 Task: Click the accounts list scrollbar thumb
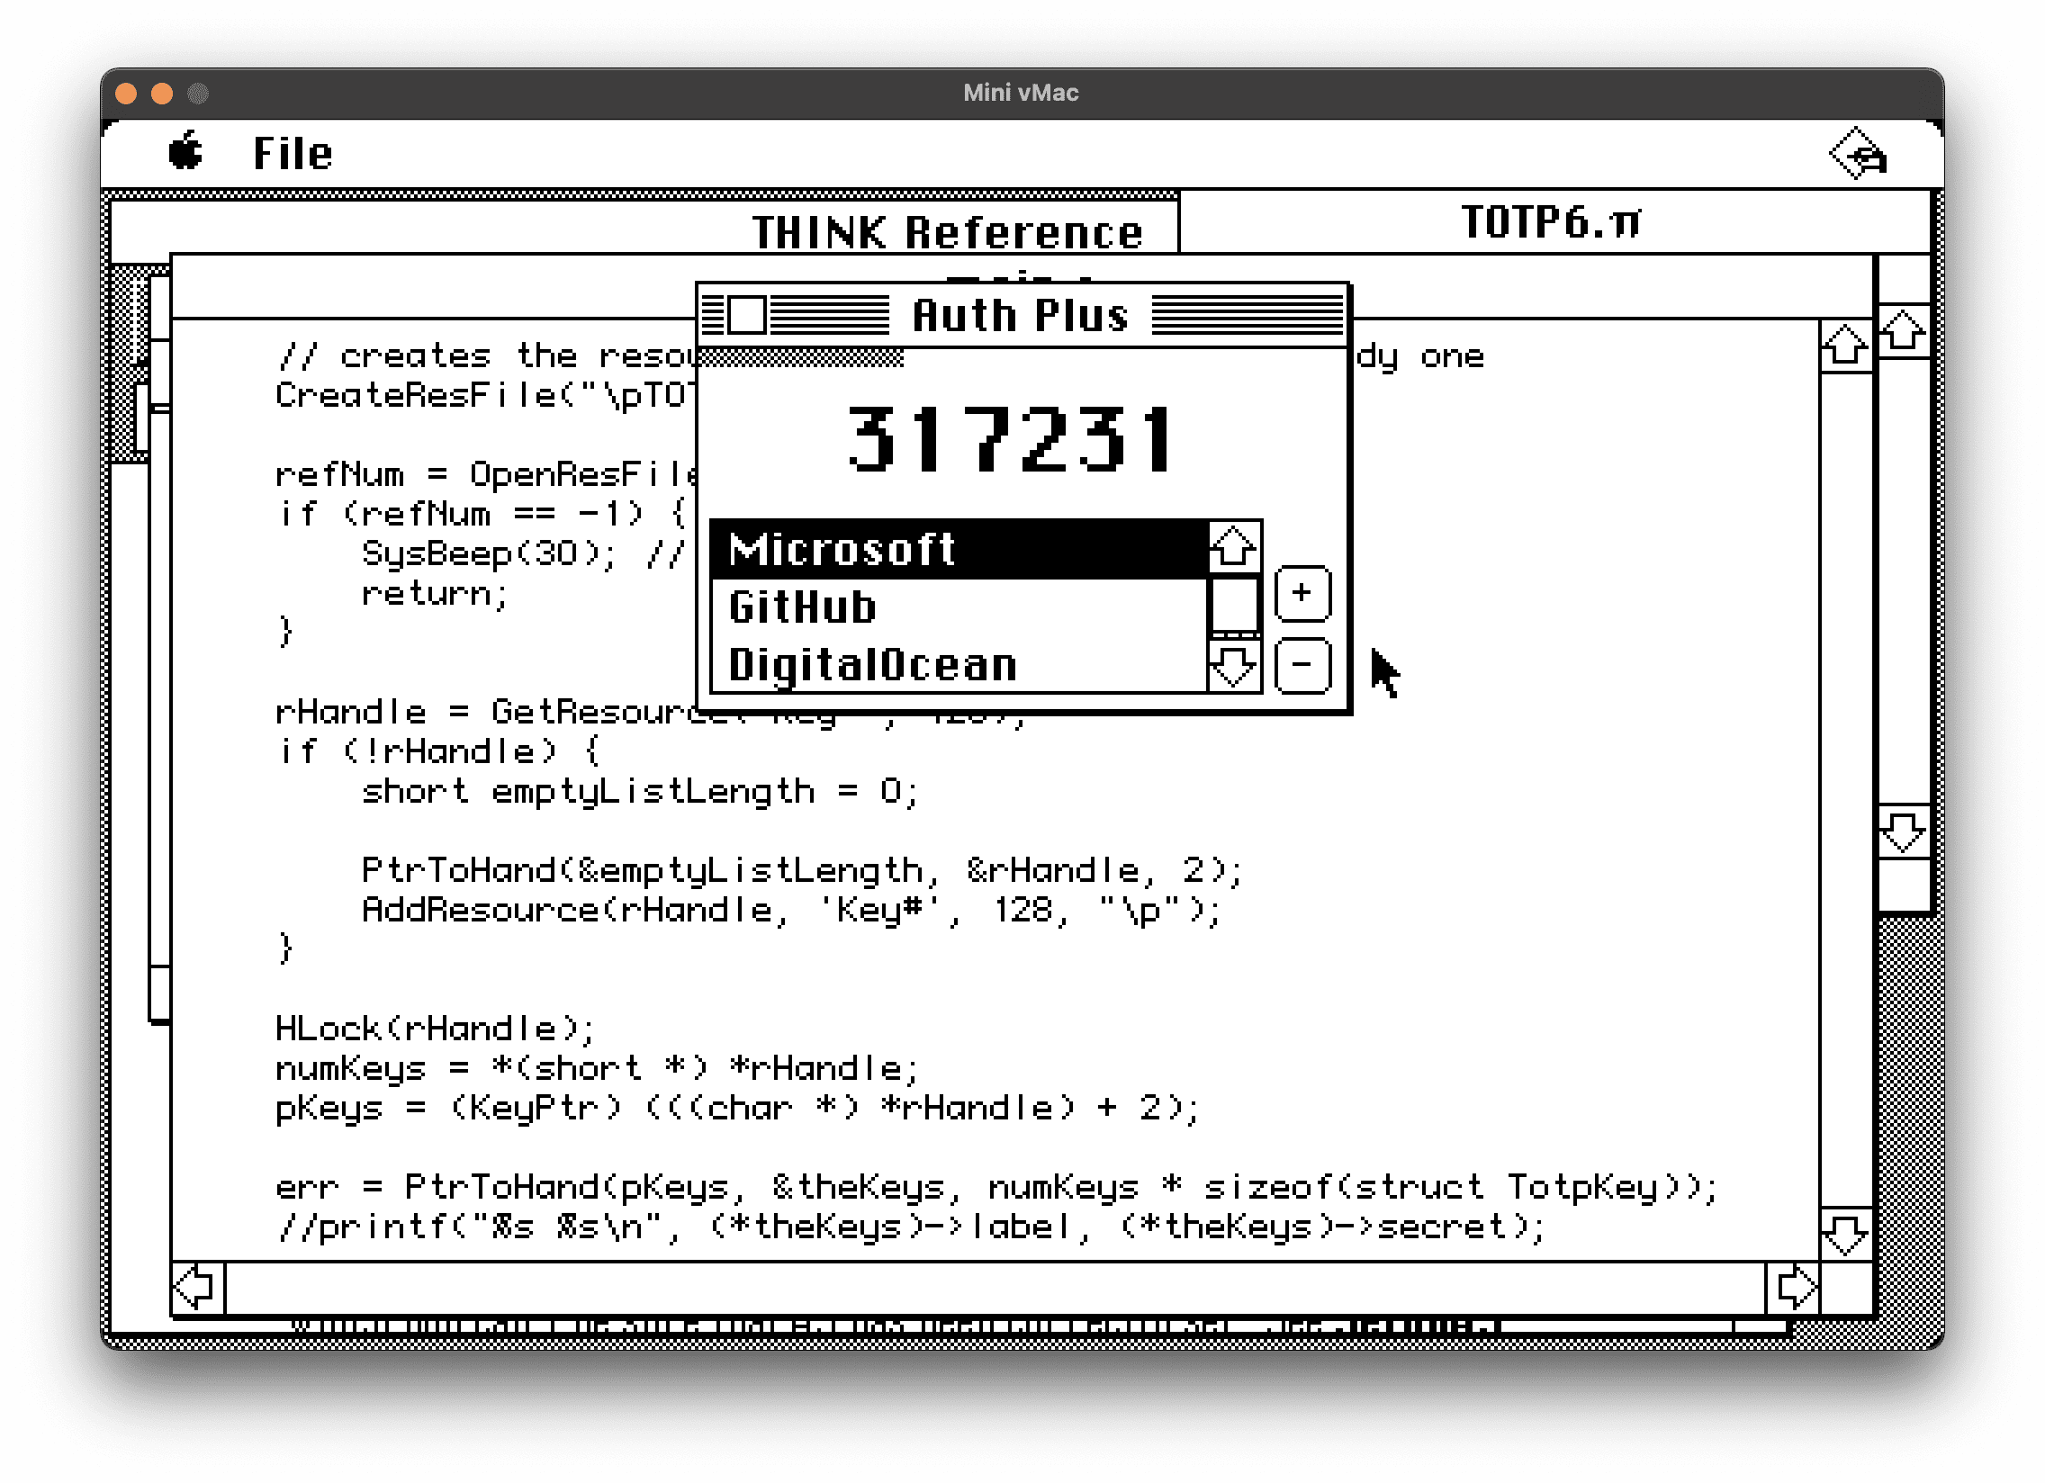1233,604
